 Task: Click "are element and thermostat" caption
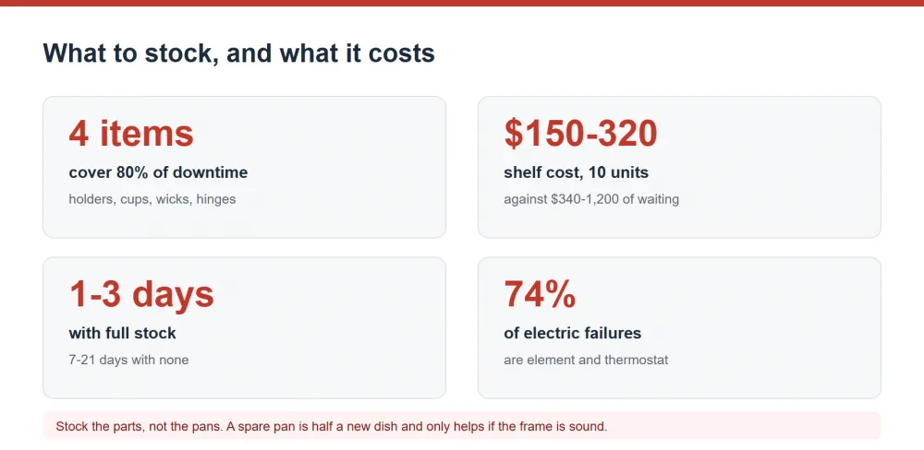pos(586,360)
